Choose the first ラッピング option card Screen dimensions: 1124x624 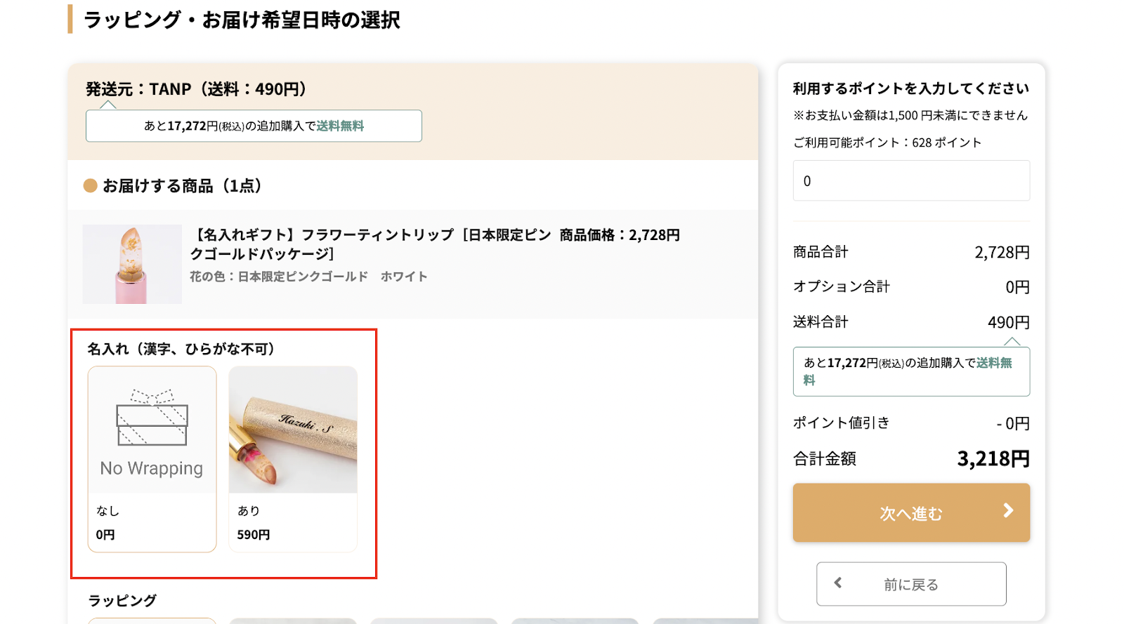pos(152,620)
